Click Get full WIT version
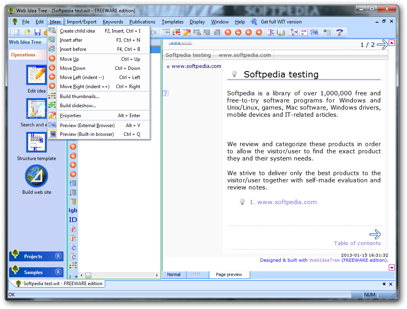 click(x=281, y=22)
